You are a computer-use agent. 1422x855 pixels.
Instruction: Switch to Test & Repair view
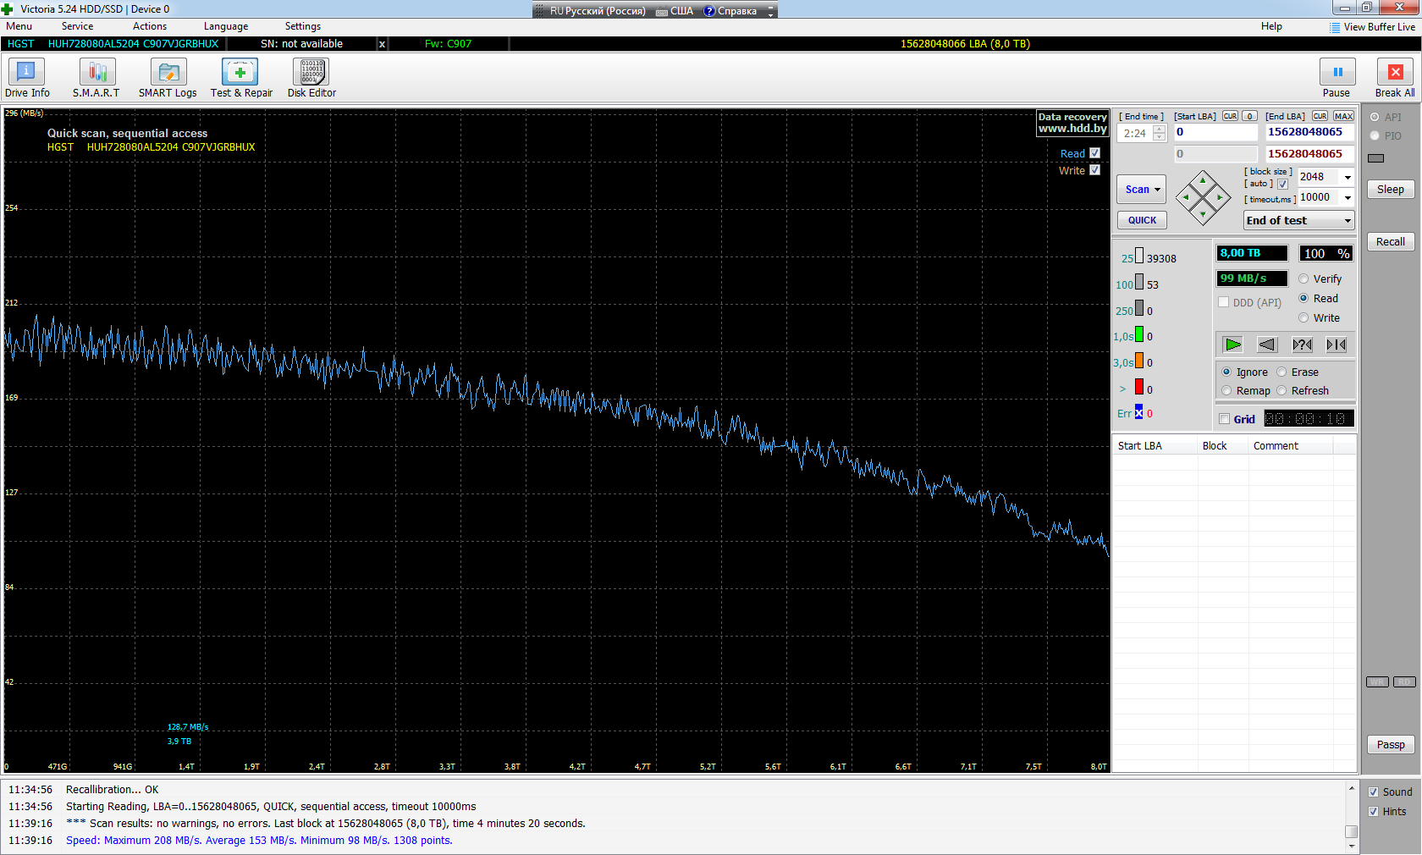click(241, 78)
